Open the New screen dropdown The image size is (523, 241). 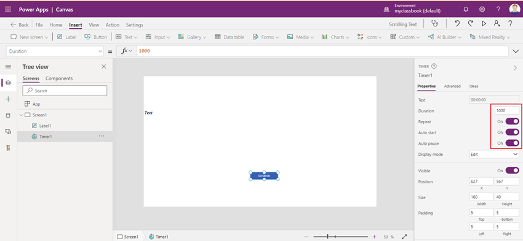pyautogui.click(x=30, y=37)
